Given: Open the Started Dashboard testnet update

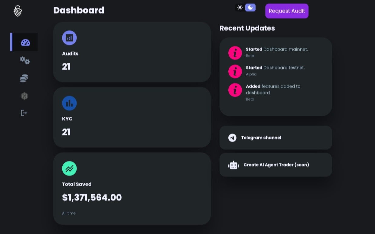Looking at the screenshot, I should tap(275, 68).
